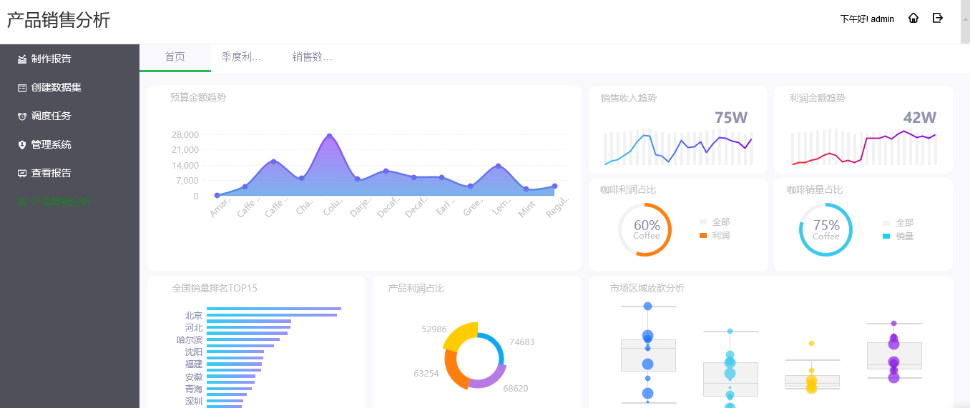The image size is (970, 408).
Task: Click the orange donut segment near 63254
Action: (453, 369)
